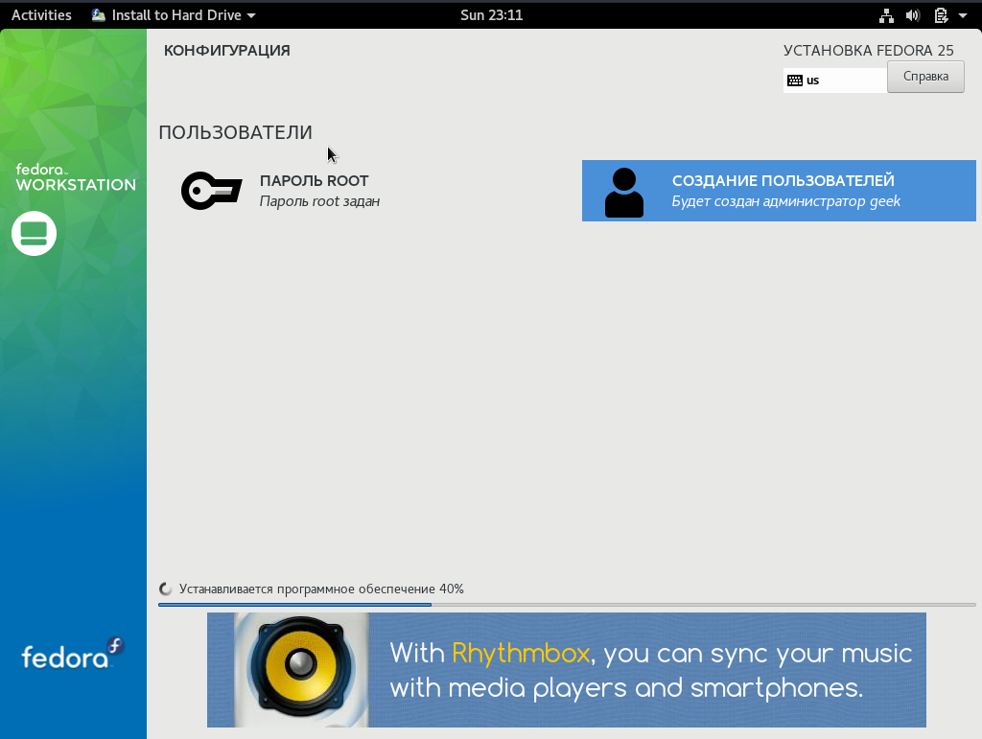Click the software installation progress bar
The image size is (982, 739).
566,605
